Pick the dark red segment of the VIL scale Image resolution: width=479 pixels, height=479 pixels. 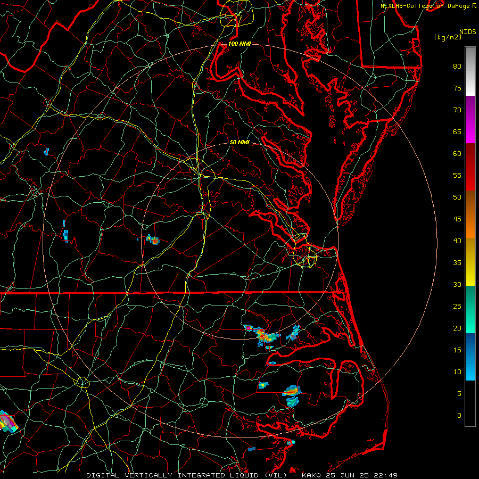tap(470, 167)
